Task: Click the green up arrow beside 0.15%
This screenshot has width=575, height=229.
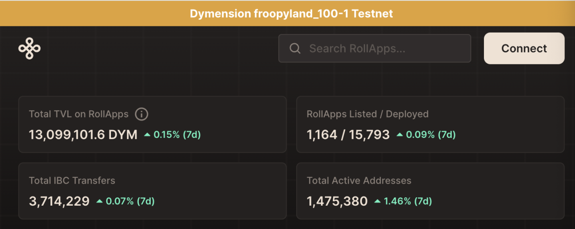Action: tap(147, 135)
